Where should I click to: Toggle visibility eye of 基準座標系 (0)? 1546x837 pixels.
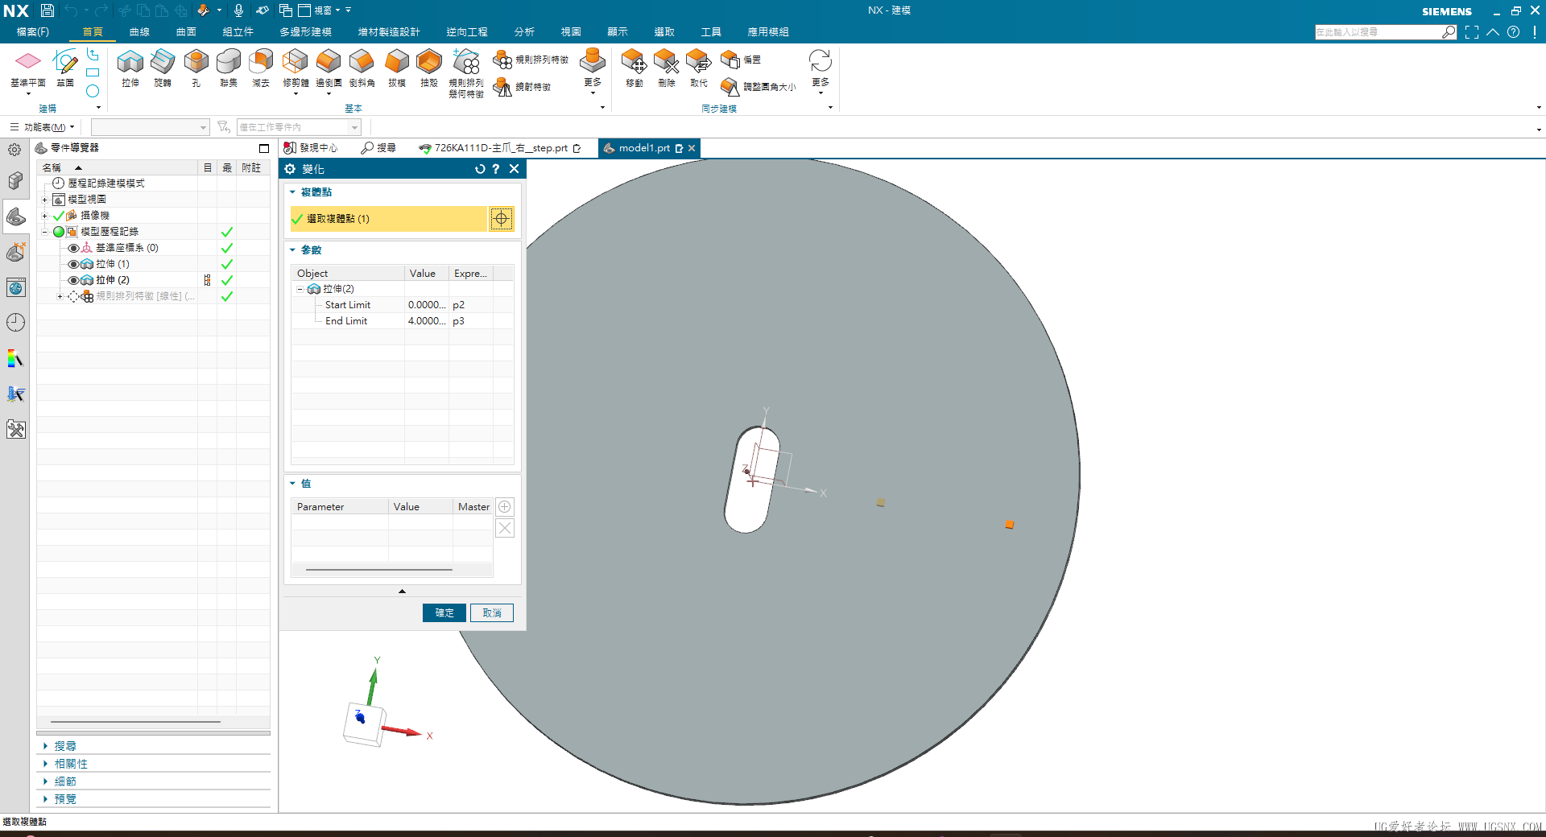73,248
